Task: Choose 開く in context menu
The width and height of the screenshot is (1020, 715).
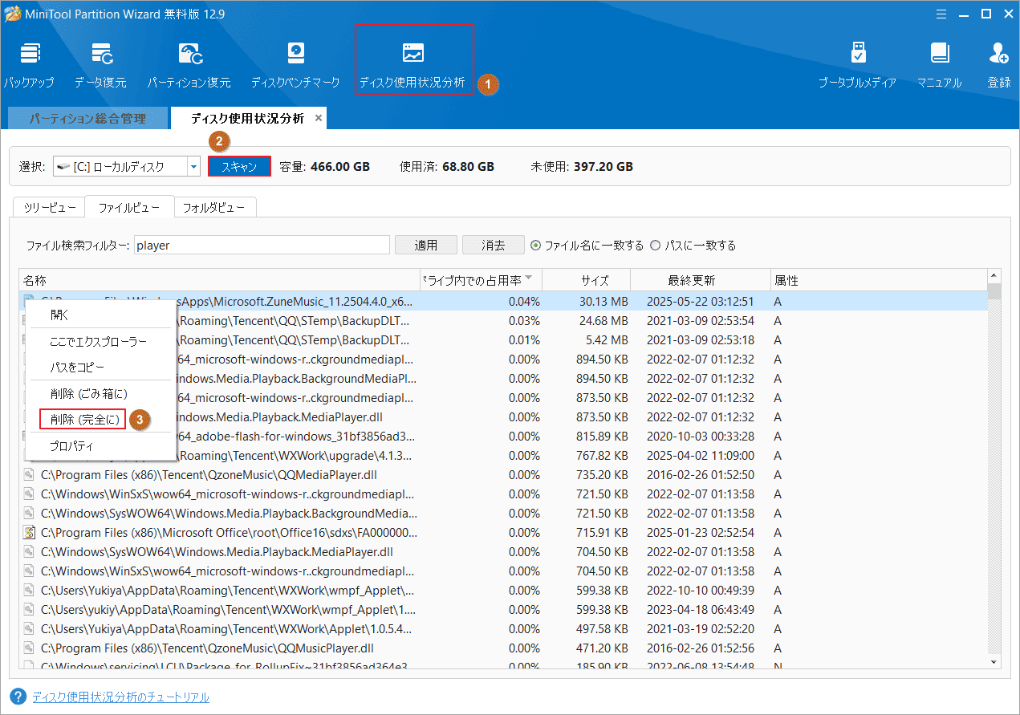Action: click(x=101, y=315)
